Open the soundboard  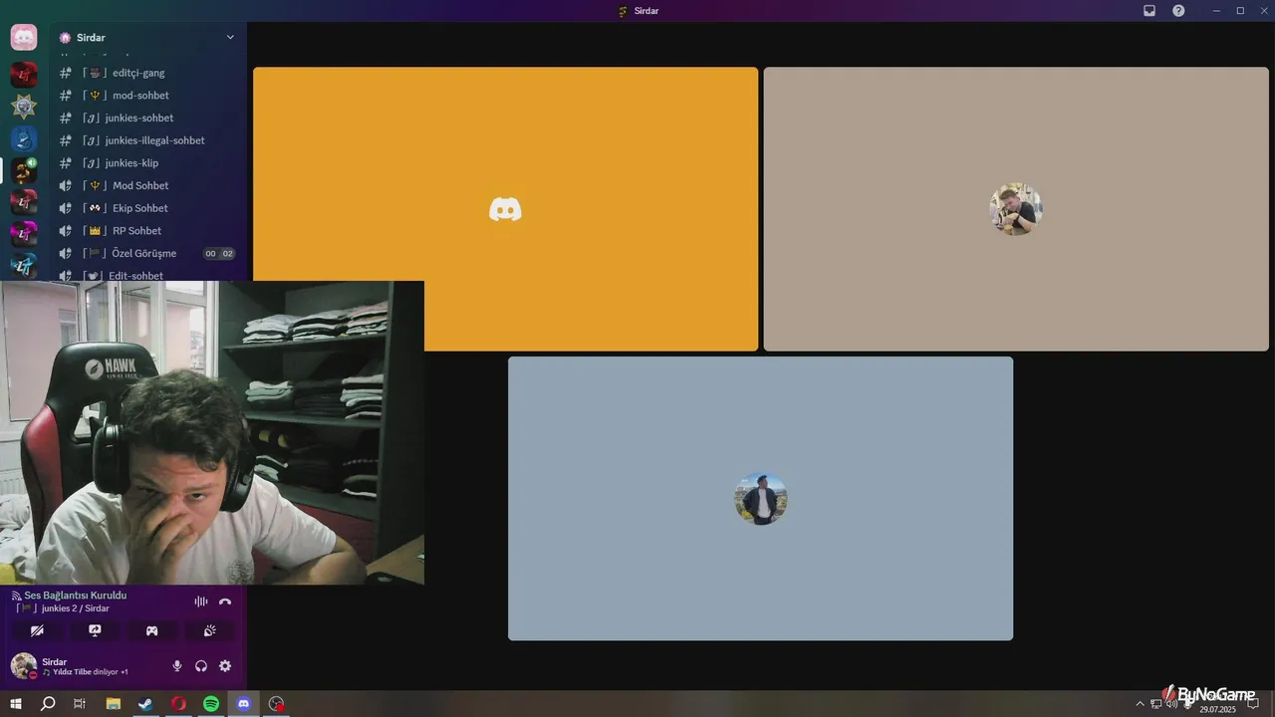[x=210, y=630]
